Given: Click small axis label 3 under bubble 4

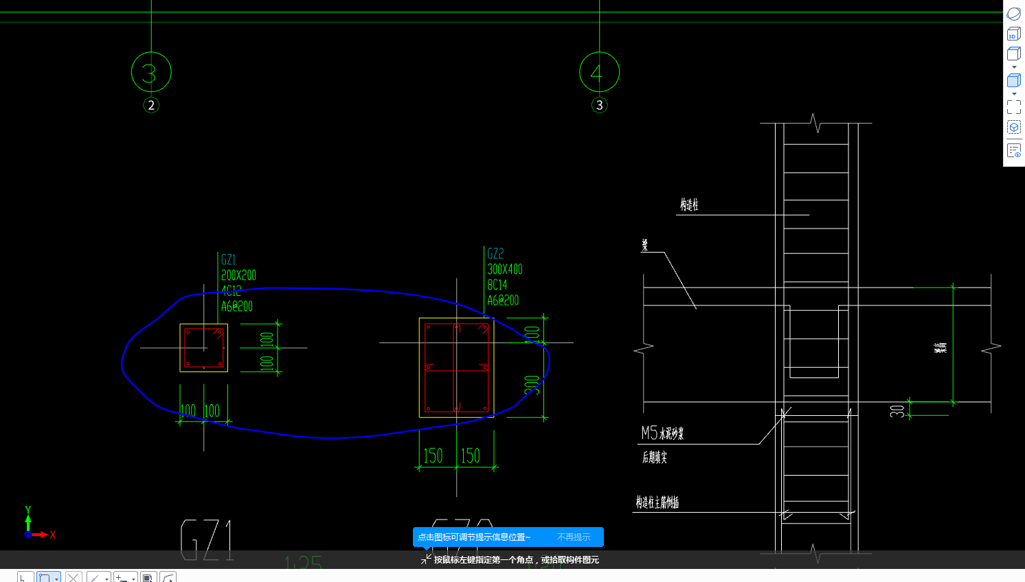Looking at the screenshot, I should [x=600, y=105].
